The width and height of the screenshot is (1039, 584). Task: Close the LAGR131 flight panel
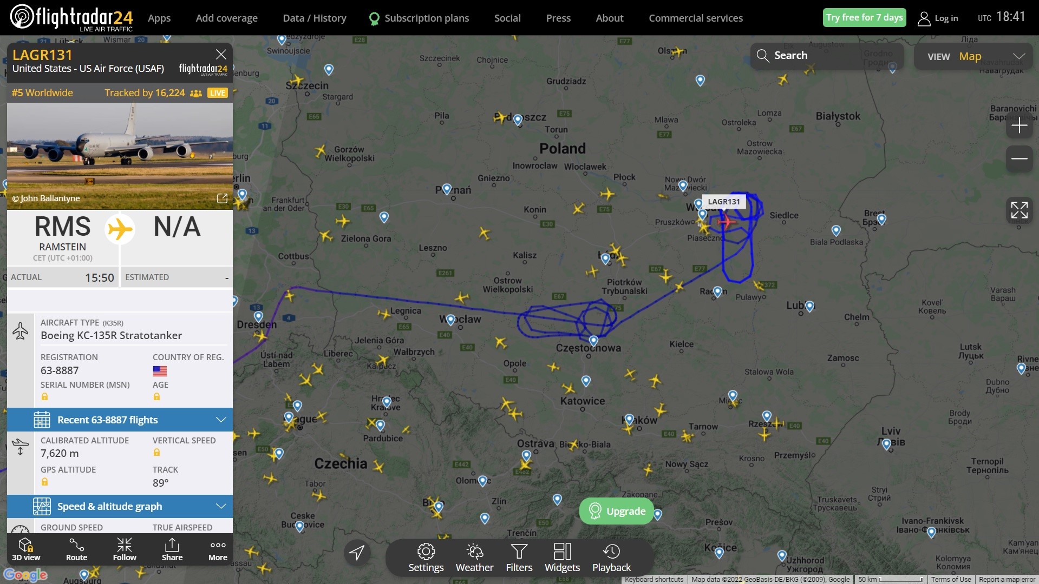click(221, 54)
